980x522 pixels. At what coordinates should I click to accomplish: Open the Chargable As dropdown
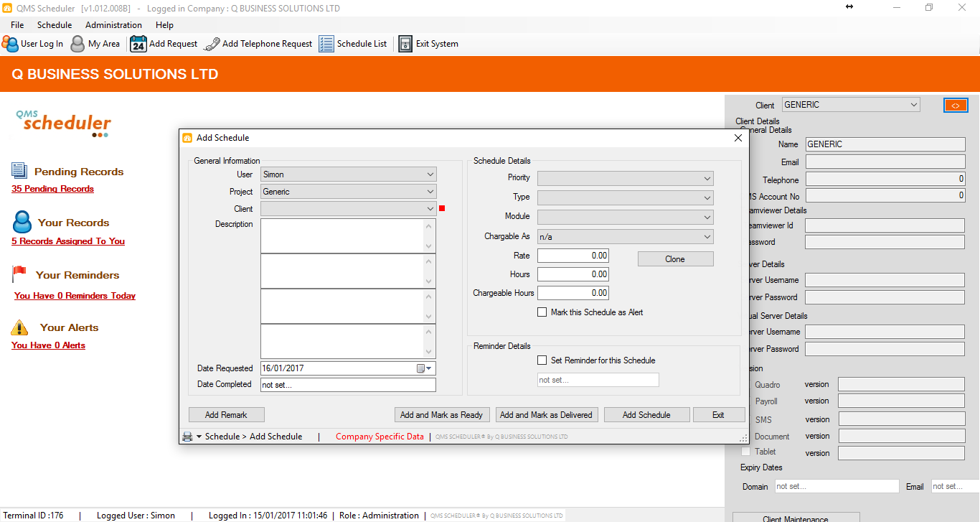626,236
